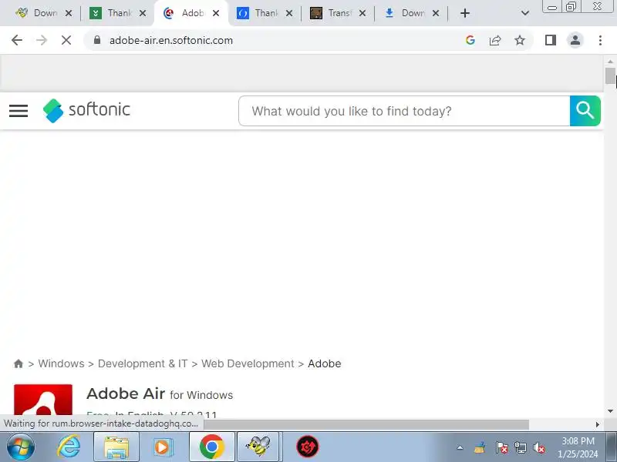The width and height of the screenshot is (617, 462).
Task: Click the address bar URL
Action: [x=171, y=40]
